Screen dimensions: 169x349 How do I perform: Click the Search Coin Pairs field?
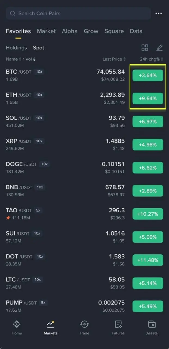pos(78,13)
